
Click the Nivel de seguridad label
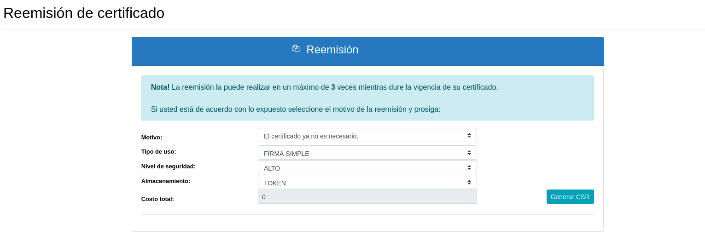click(x=168, y=166)
